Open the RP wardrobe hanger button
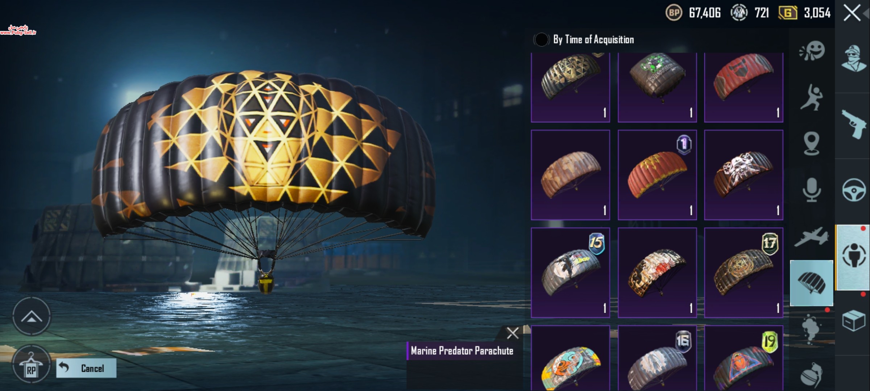The image size is (870, 391). point(31,365)
